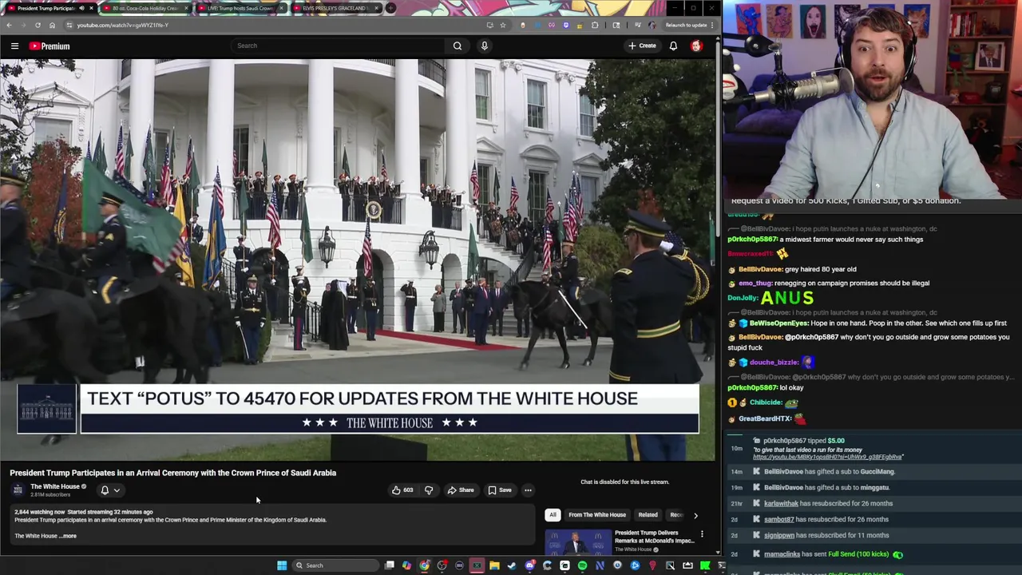
Task: Open Task View on the taskbar
Action: [x=389, y=565]
